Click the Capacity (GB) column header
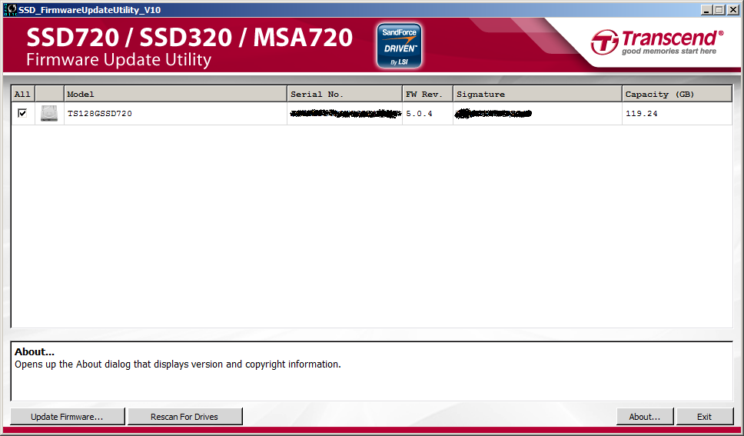The image size is (744, 436). [677, 94]
